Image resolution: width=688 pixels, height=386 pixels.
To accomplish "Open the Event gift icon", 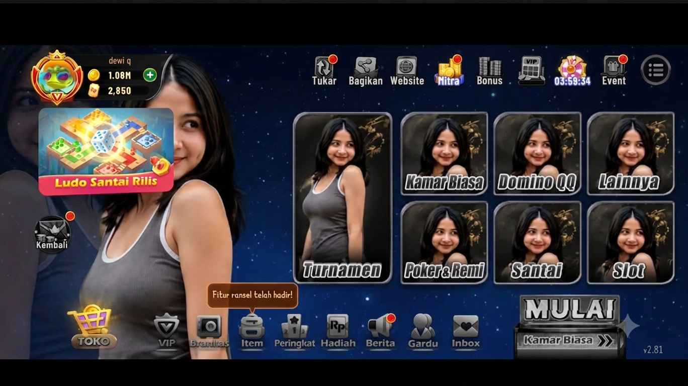I will [614, 71].
